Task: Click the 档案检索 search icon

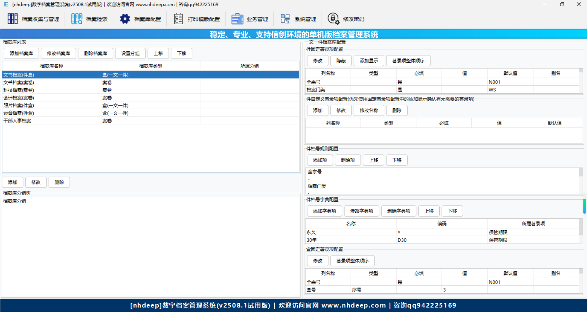Action: (76, 19)
